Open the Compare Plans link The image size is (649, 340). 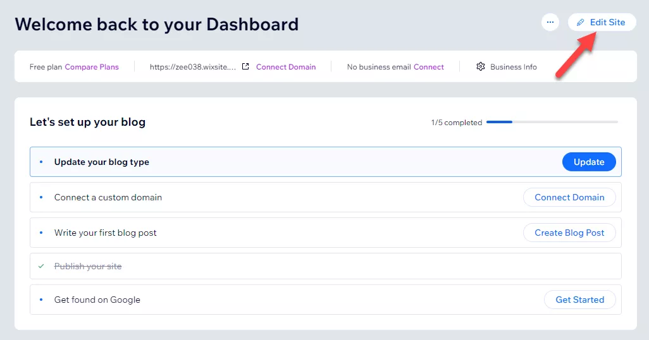[x=92, y=66]
